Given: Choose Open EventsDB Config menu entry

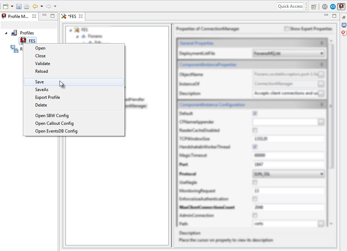Looking at the screenshot, I should 74,131.
